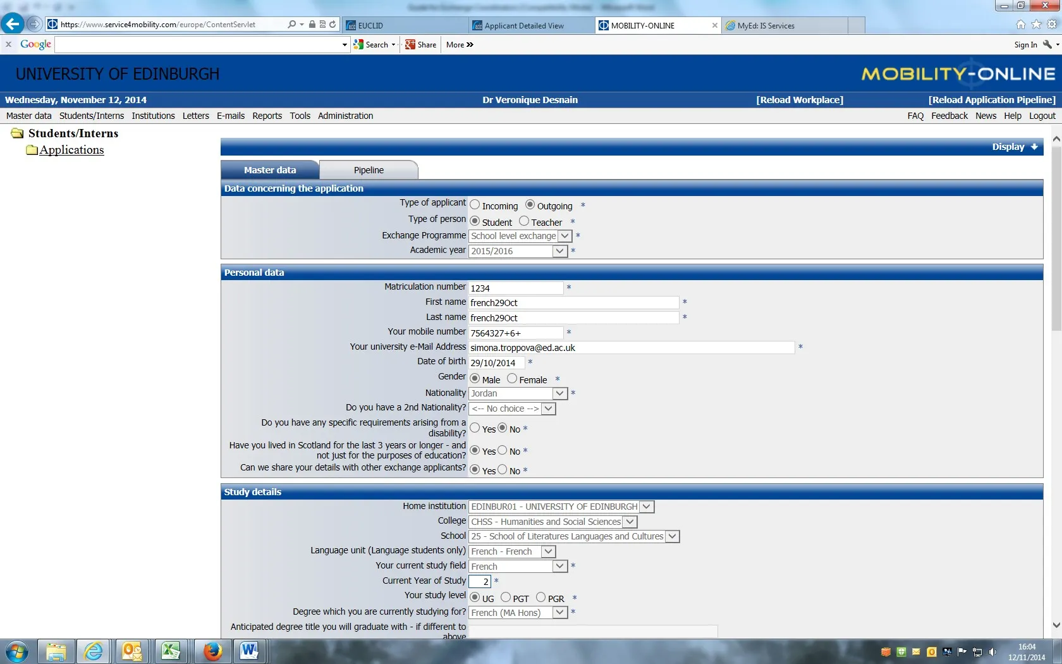1062x664 pixels.
Task: Refresh the page using the reload icon
Action: coord(333,25)
